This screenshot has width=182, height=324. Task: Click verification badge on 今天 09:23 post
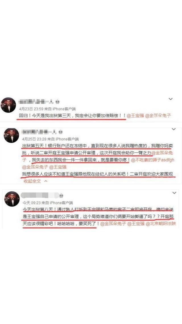(61, 196)
